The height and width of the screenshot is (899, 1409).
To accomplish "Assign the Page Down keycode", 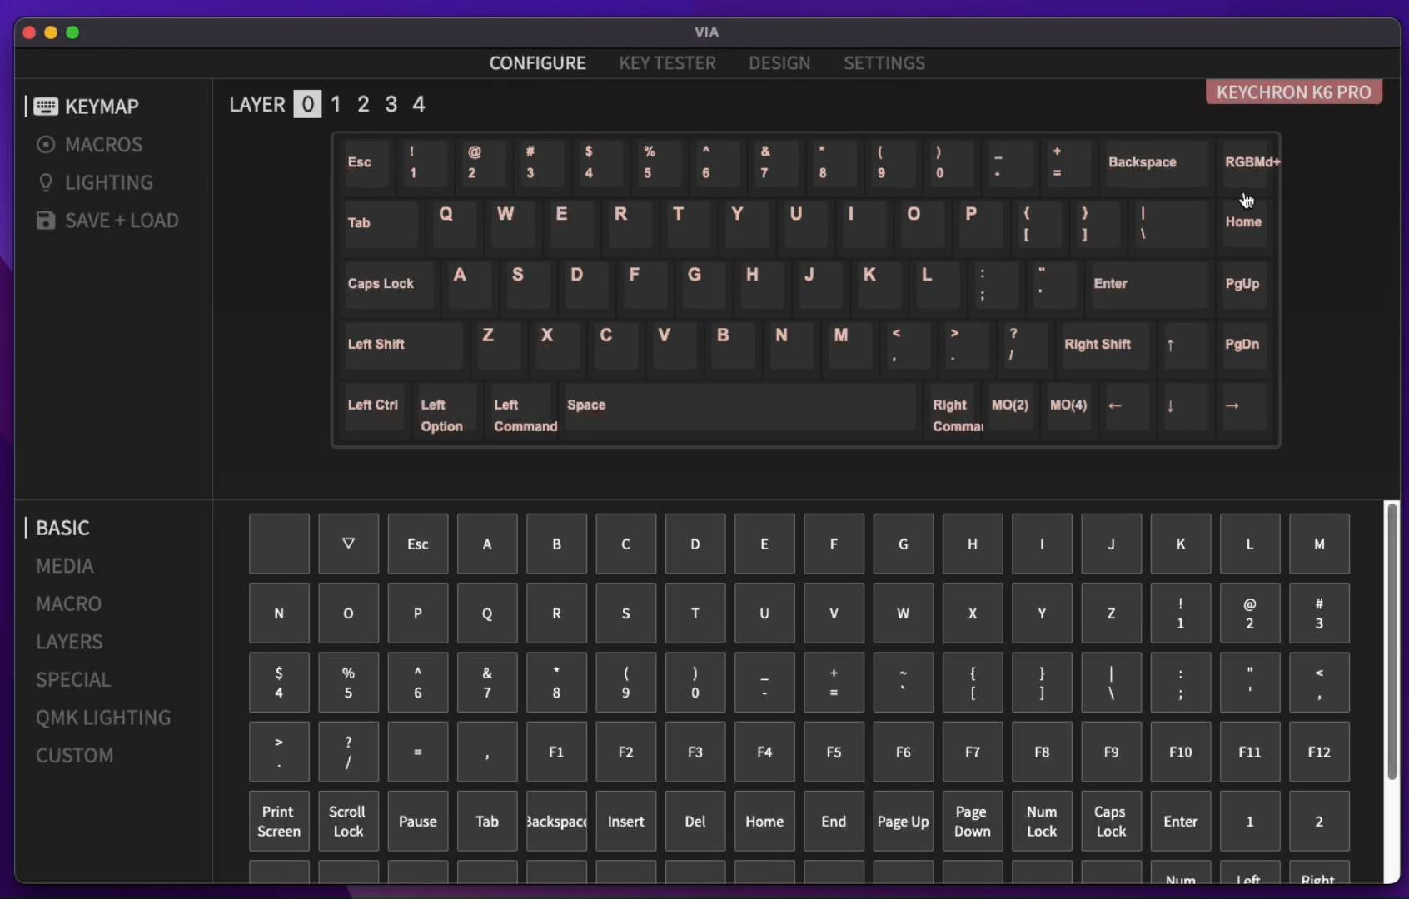I will click(973, 822).
